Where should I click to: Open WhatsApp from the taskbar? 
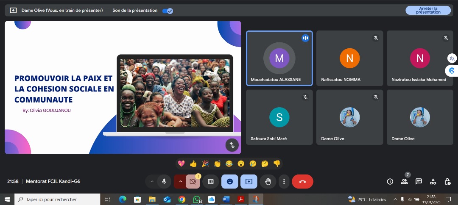(x=197, y=199)
